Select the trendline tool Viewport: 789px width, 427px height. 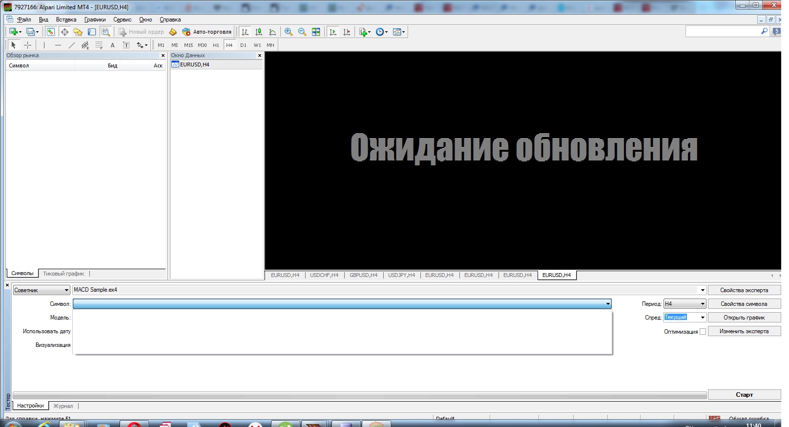(x=72, y=45)
